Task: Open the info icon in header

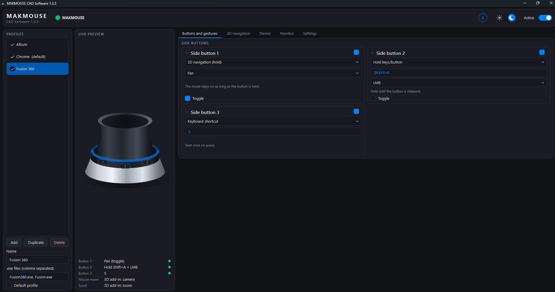Action: [483, 18]
